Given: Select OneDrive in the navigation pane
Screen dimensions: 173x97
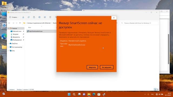Looking at the screenshot, I should click(x=15, y=44).
